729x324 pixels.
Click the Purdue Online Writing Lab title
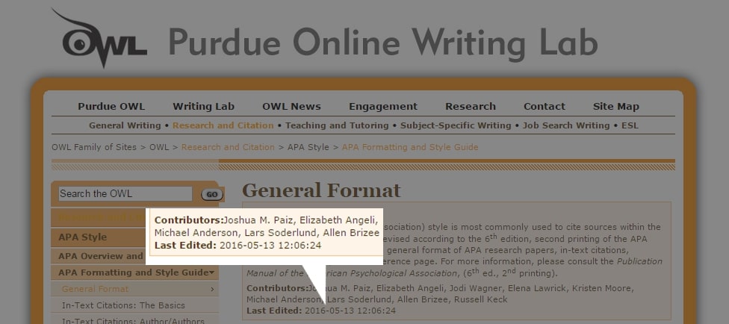(x=382, y=44)
